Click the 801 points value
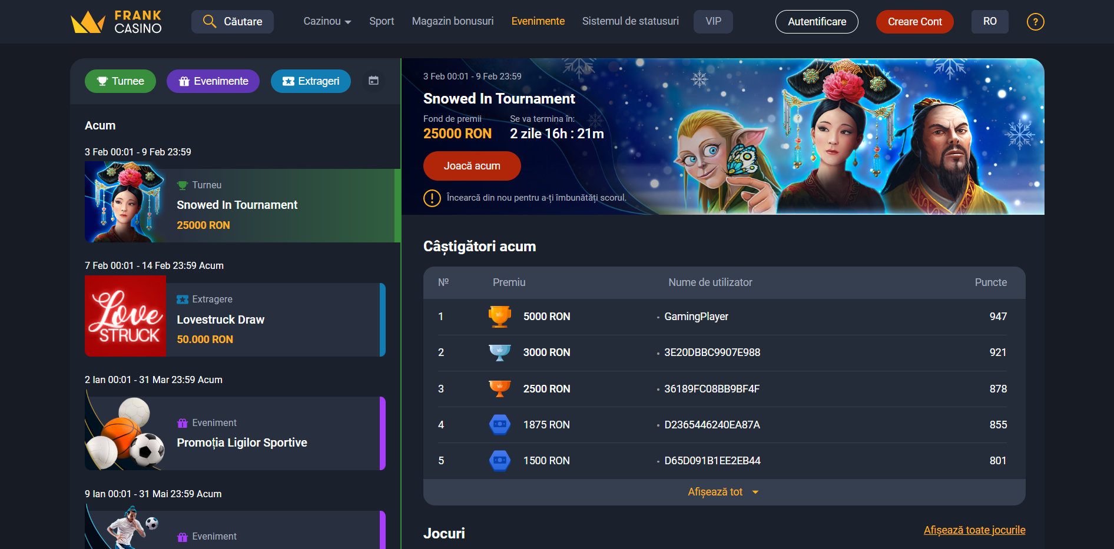Image resolution: width=1114 pixels, height=549 pixels. click(x=998, y=461)
